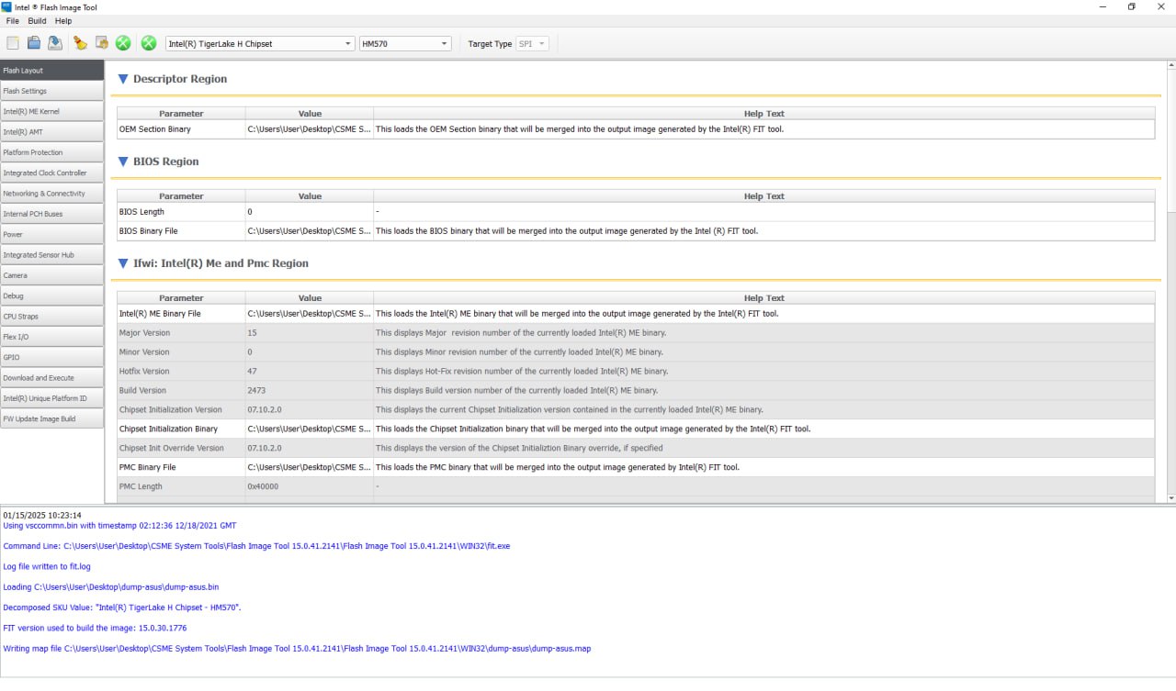Click the 'Command Line' log entry
Viewport: 1176px width, 691px height.
pos(256,546)
